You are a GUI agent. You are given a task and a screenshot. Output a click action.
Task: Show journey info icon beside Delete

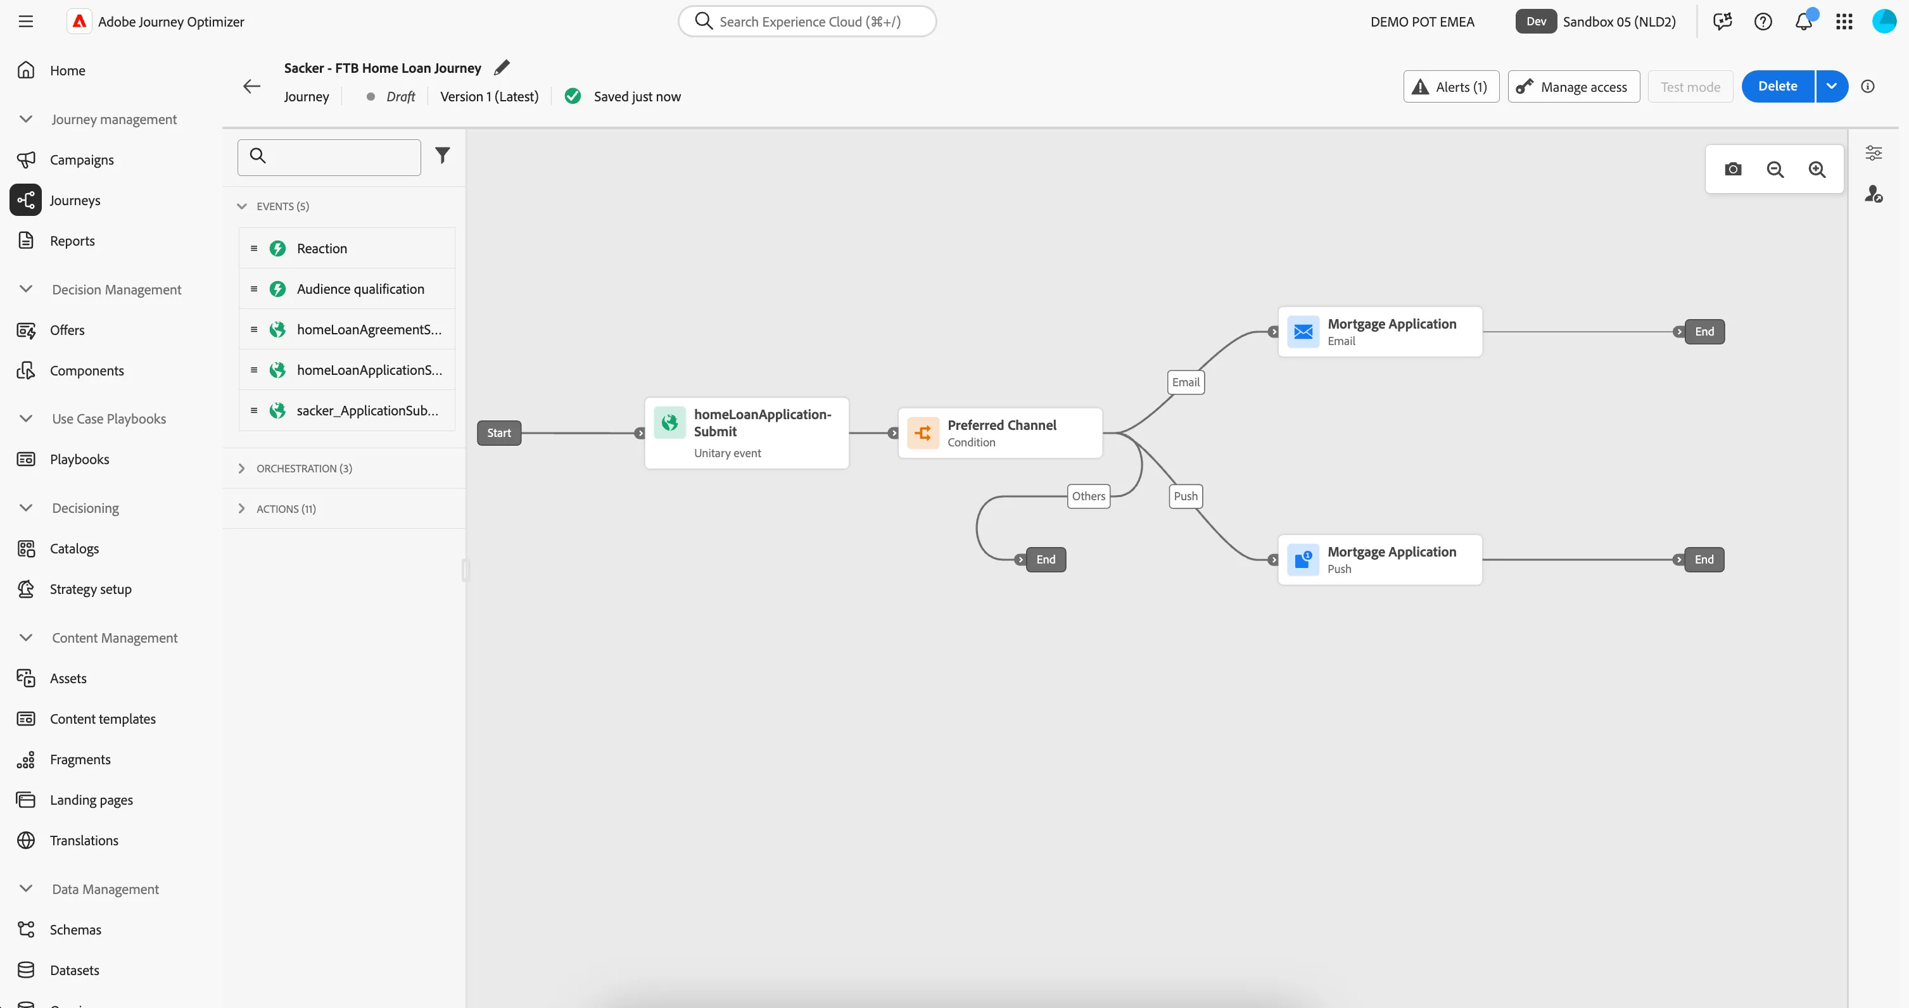coord(1867,87)
